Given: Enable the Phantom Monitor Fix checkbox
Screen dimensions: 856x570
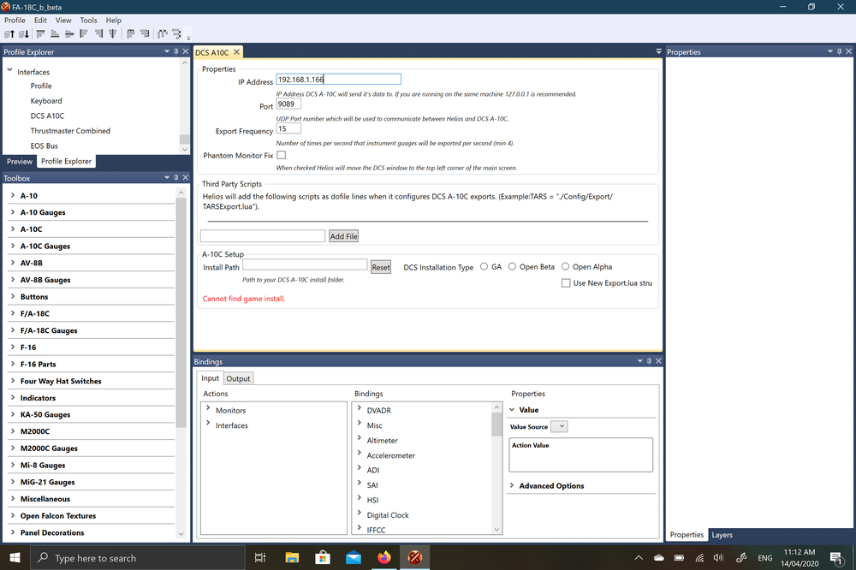Looking at the screenshot, I should (x=281, y=155).
